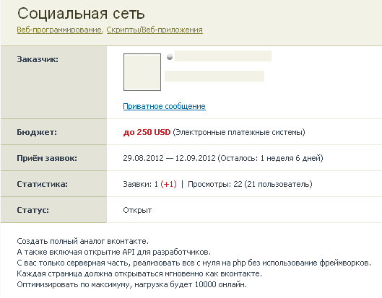Screen dimensions: 382x298
Task: Click the hidden customer name next to status dot
Action: [x=223, y=56]
